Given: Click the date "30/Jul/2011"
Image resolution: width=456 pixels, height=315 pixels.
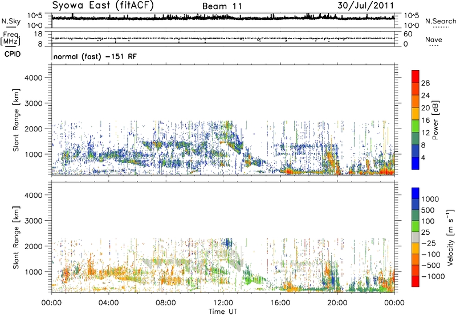Looking at the screenshot, I should coord(365,6).
